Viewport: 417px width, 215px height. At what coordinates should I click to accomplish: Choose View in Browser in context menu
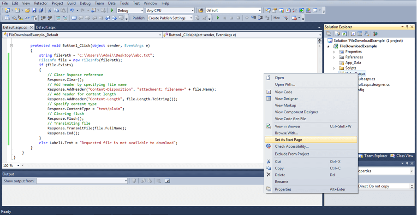311,126
